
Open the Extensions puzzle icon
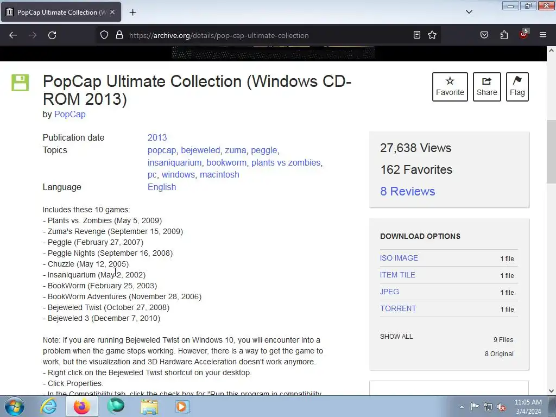point(504,35)
